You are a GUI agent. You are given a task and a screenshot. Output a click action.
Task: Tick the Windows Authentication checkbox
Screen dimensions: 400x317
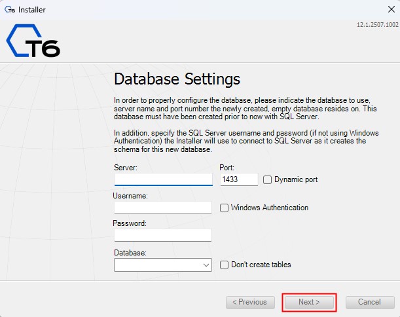(224, 208)
